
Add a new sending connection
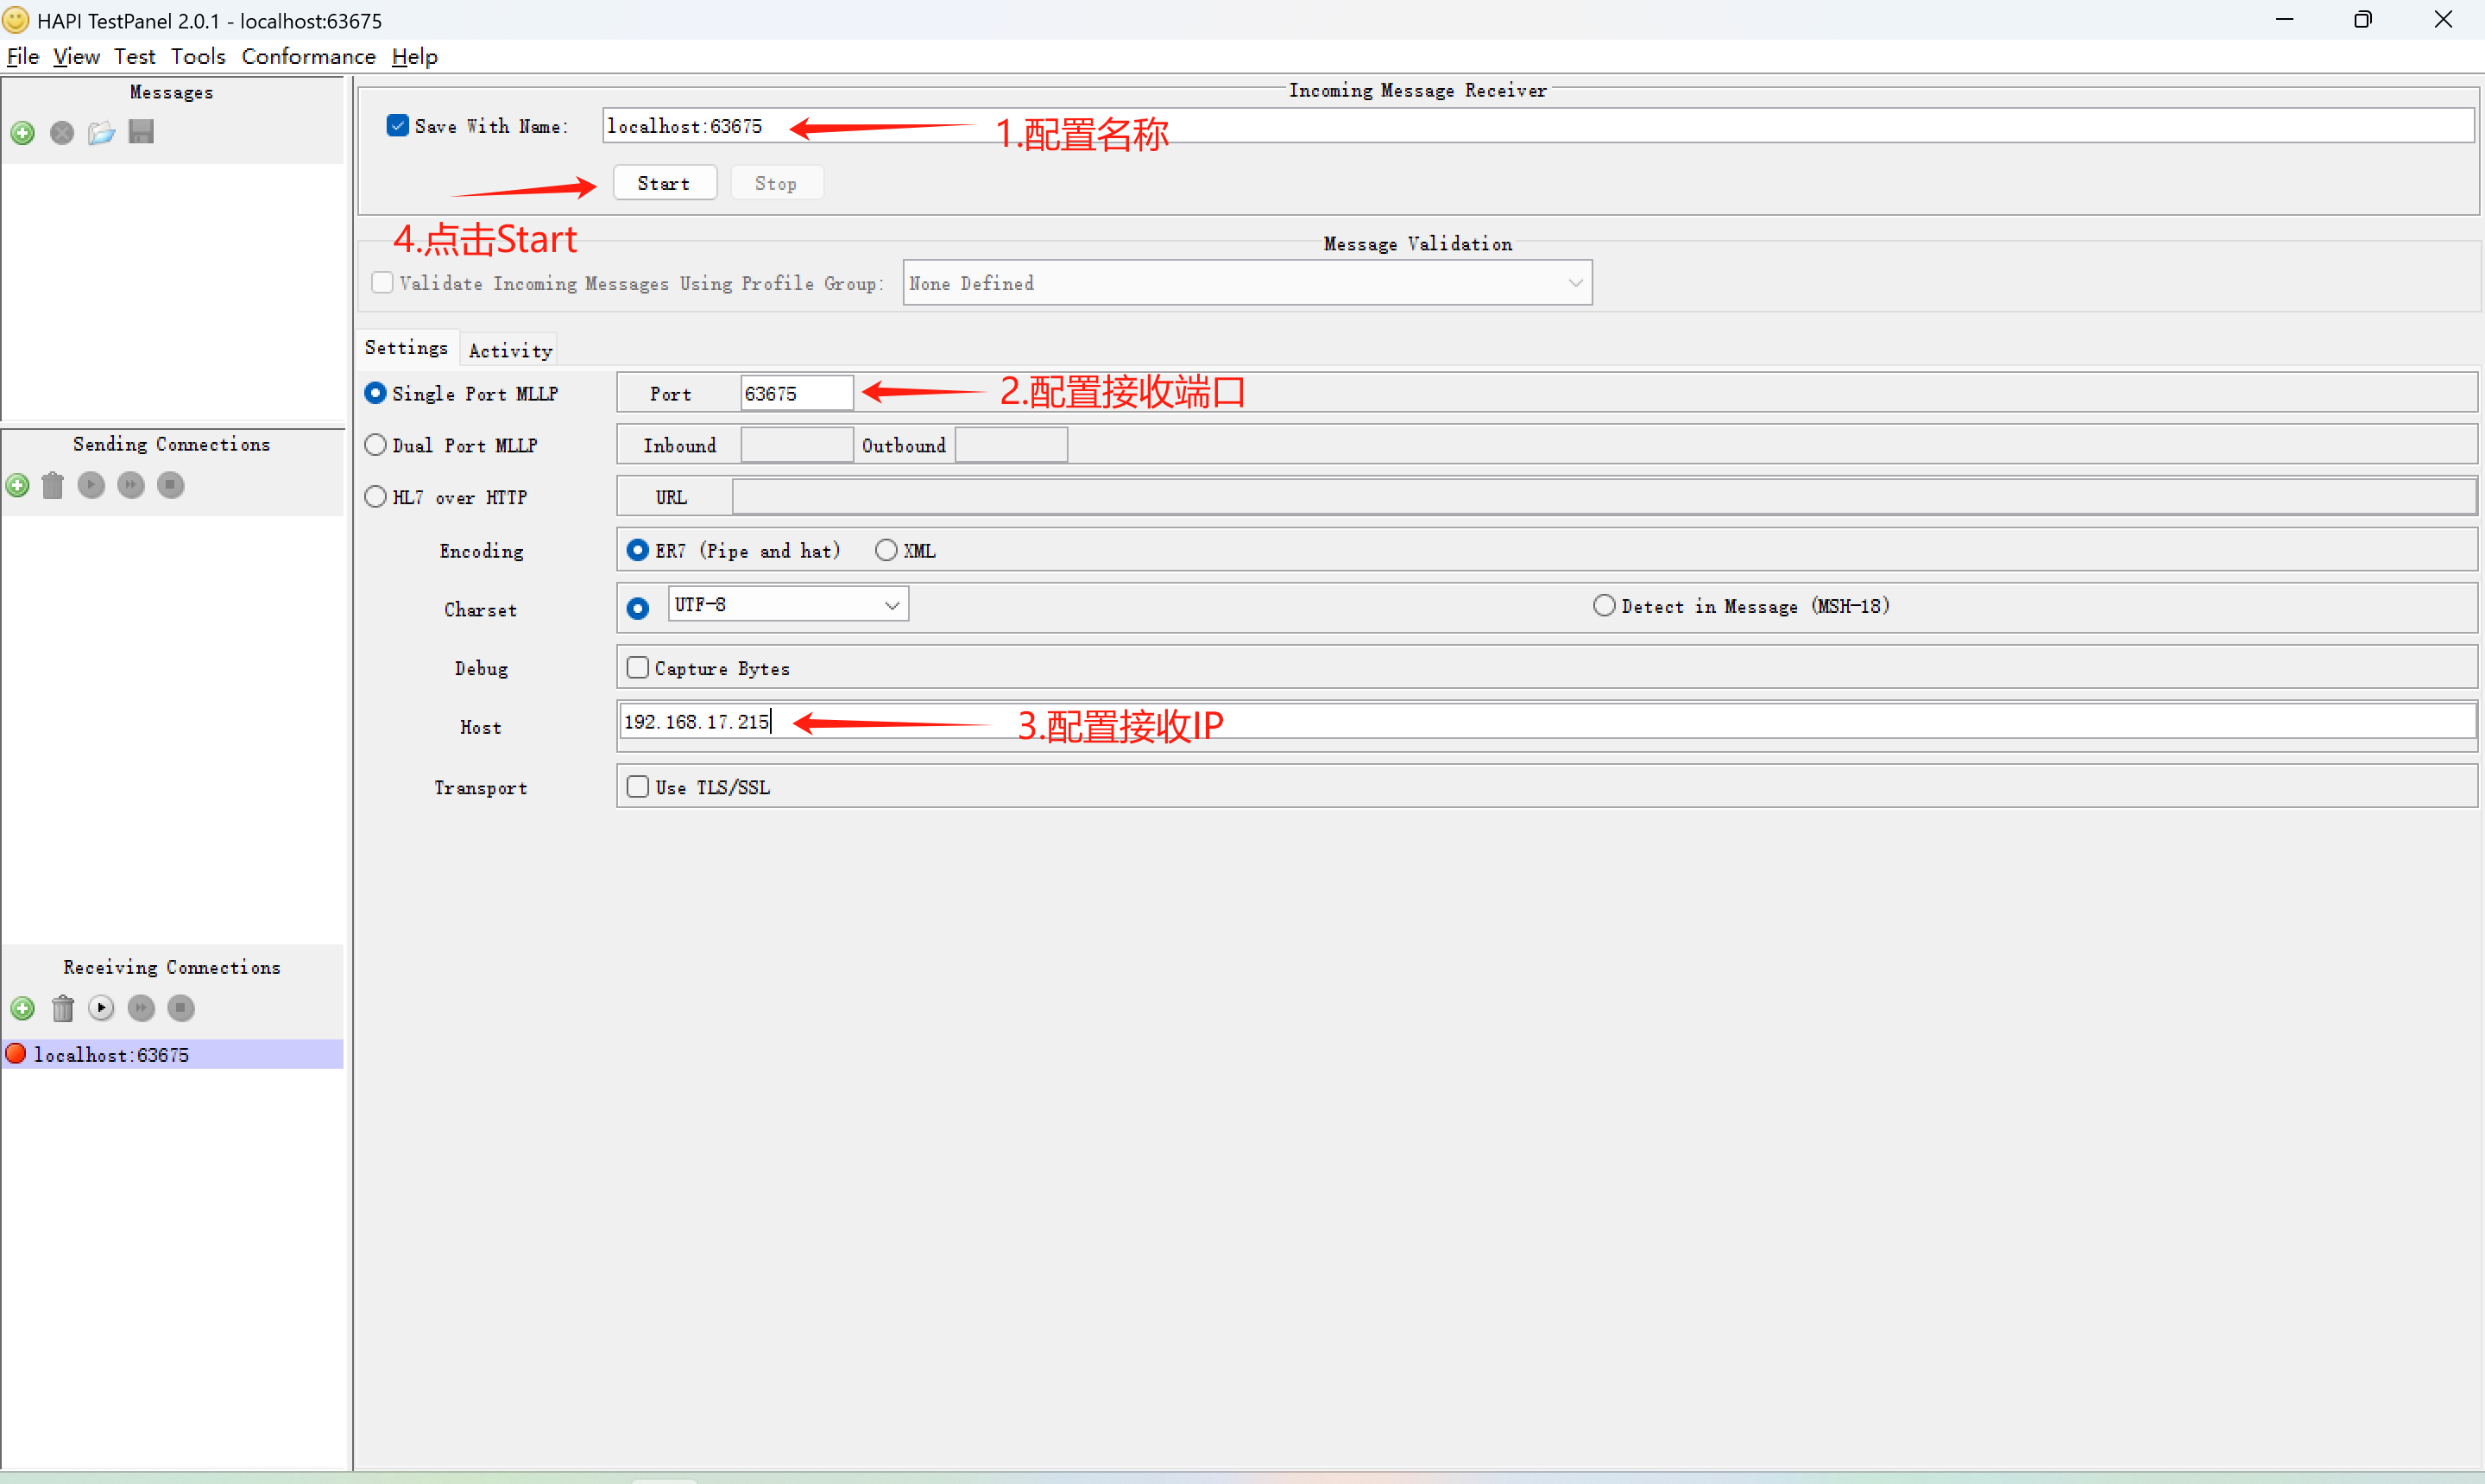18,486
